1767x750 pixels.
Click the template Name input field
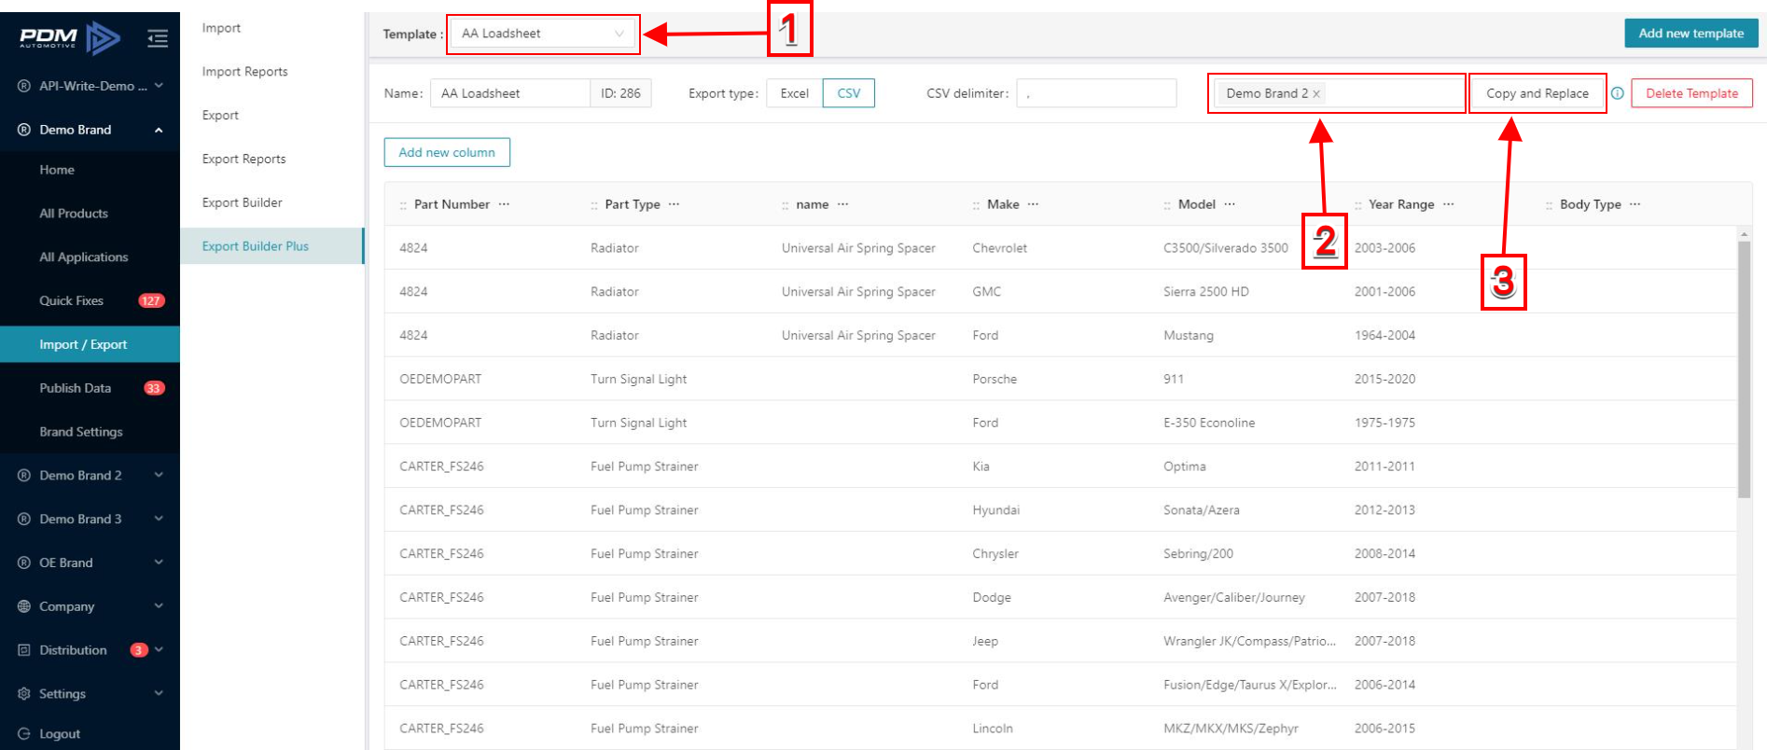[x=510, y=93]
